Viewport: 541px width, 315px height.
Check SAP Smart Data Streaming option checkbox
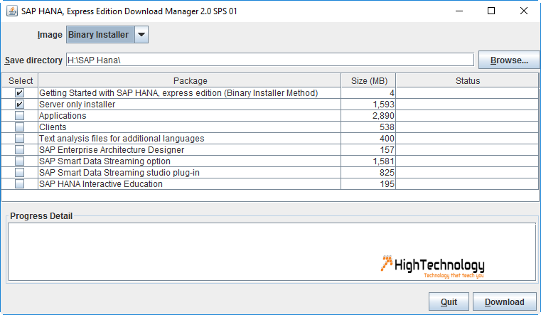tap(20, 161)
